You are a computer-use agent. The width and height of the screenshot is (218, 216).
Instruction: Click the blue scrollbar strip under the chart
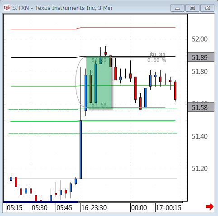(x=41, y=202)
